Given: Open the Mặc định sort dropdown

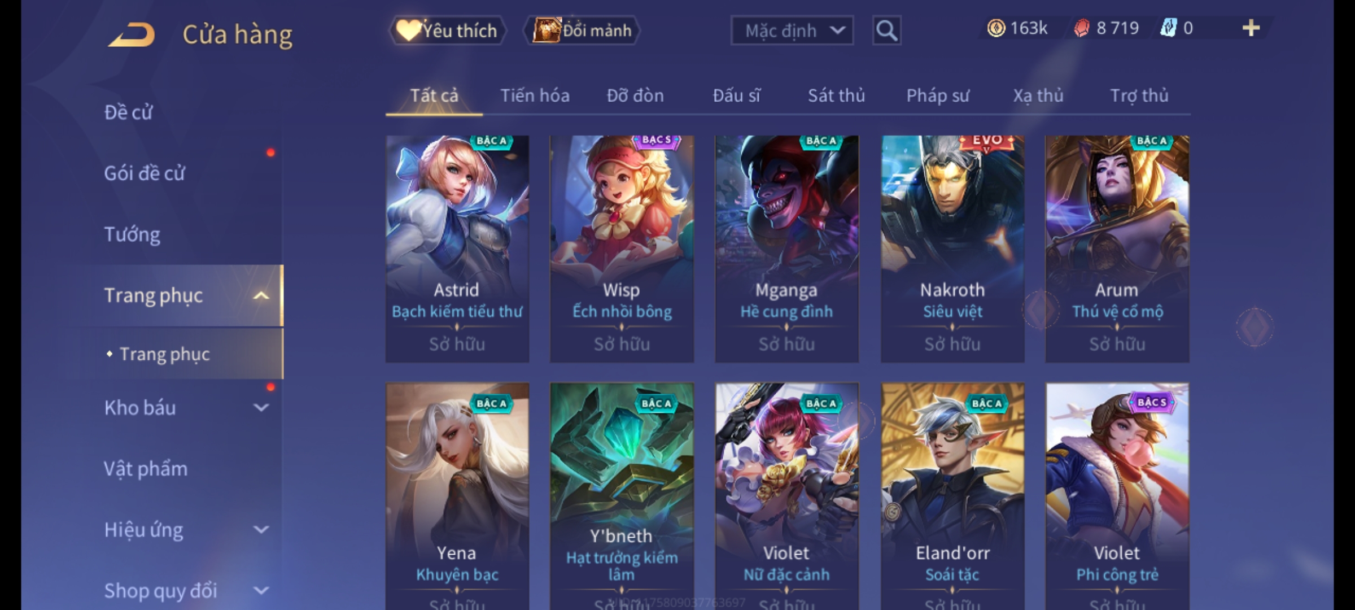Looking at the screenshot, I should point(792,30).
